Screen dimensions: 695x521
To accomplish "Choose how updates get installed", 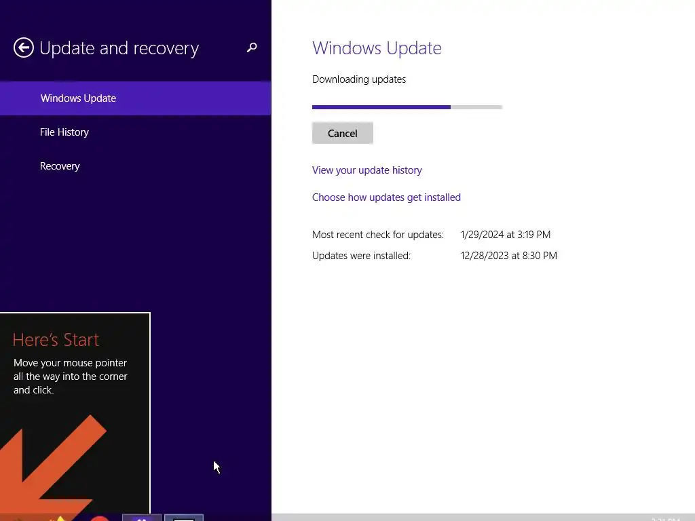I will coord(386,197).
